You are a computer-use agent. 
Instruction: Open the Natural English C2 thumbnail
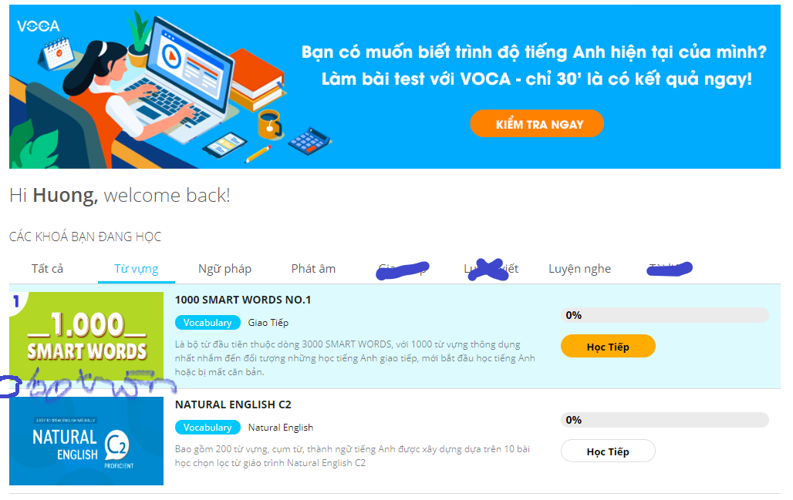pyautogui.click(x=86, y=441)
